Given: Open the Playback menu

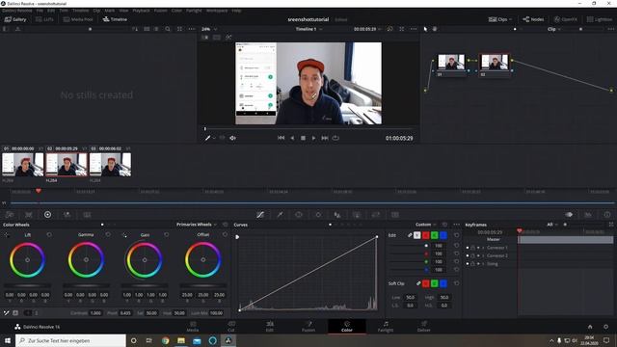Looking at the screenshot, I should coord(141,11).
